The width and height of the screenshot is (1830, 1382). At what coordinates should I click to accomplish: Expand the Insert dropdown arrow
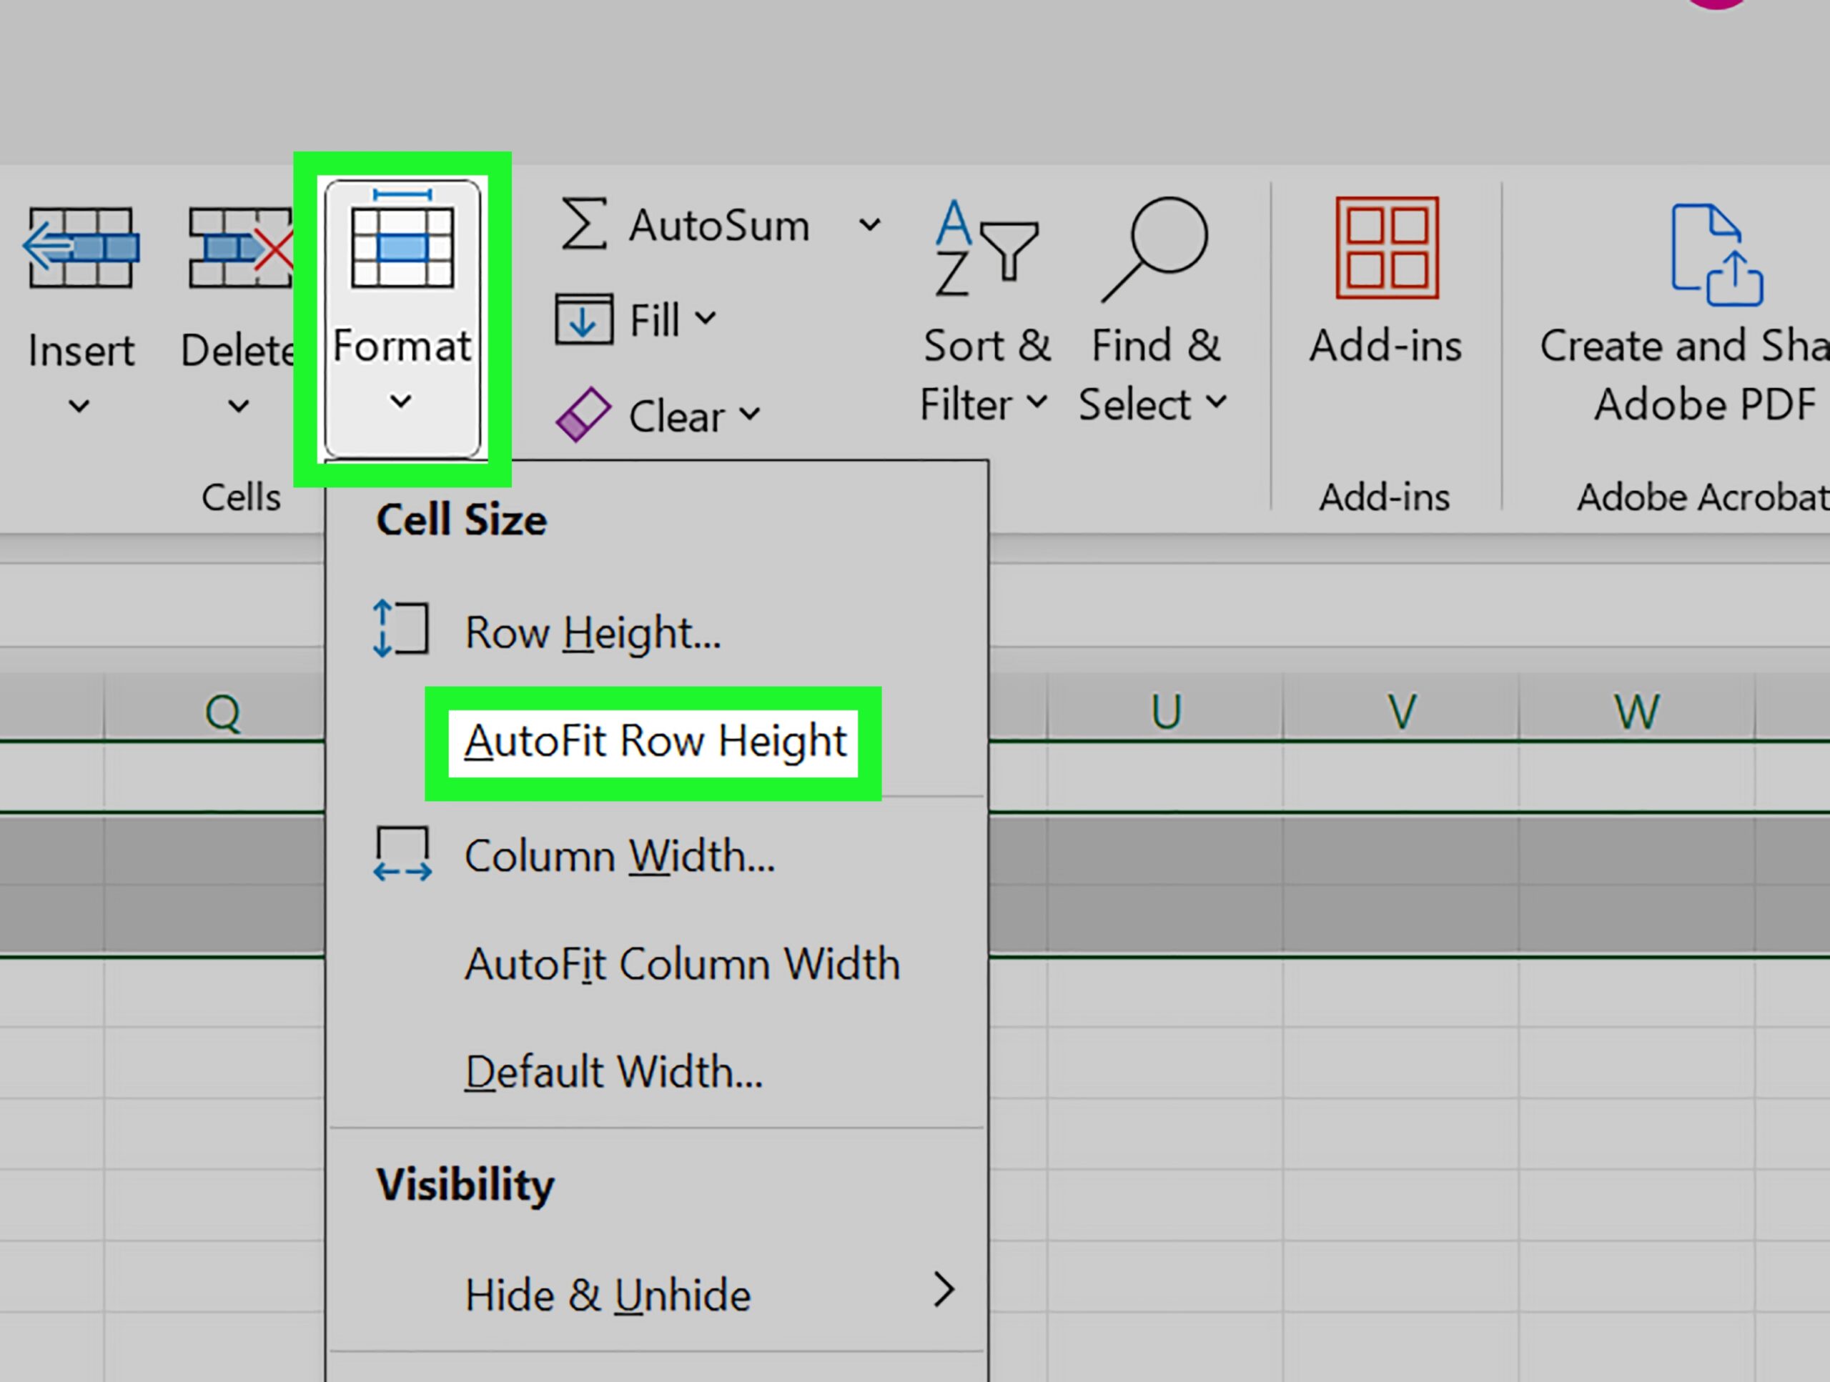pyautogui.click(x=79, y=406)
